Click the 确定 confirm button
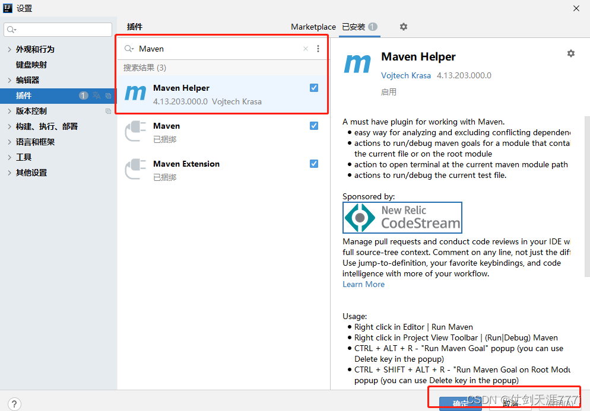 coord(460,404)
